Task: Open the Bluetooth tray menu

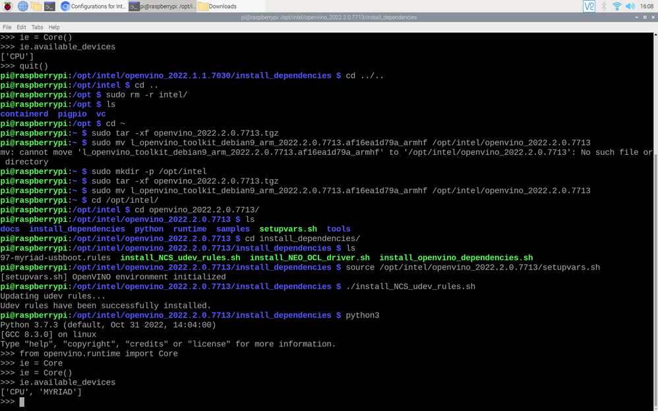Action: coord(603,6)
